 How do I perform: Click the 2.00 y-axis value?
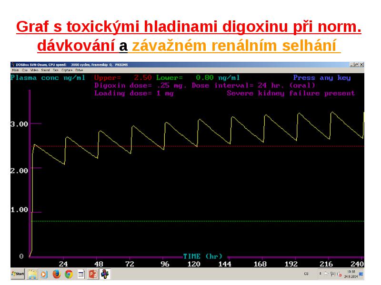(20, 171)
